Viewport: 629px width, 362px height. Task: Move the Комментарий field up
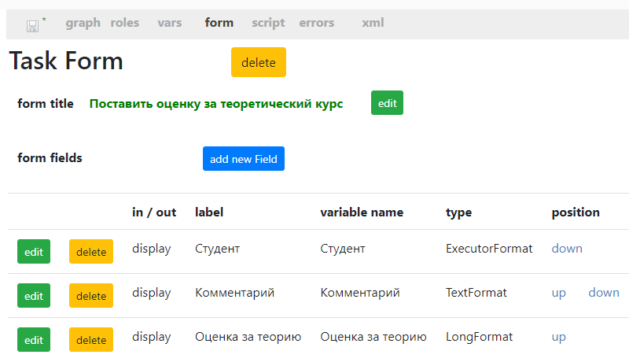tap(558, 293)
